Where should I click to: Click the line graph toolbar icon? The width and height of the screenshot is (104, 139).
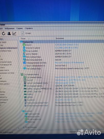click(x=14, y=33)
